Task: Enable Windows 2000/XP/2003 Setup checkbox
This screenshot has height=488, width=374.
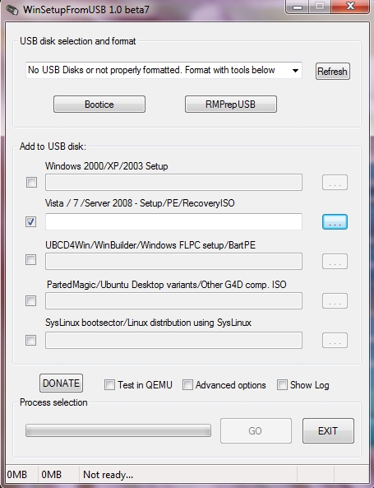Action: click(x=31, y=182)
